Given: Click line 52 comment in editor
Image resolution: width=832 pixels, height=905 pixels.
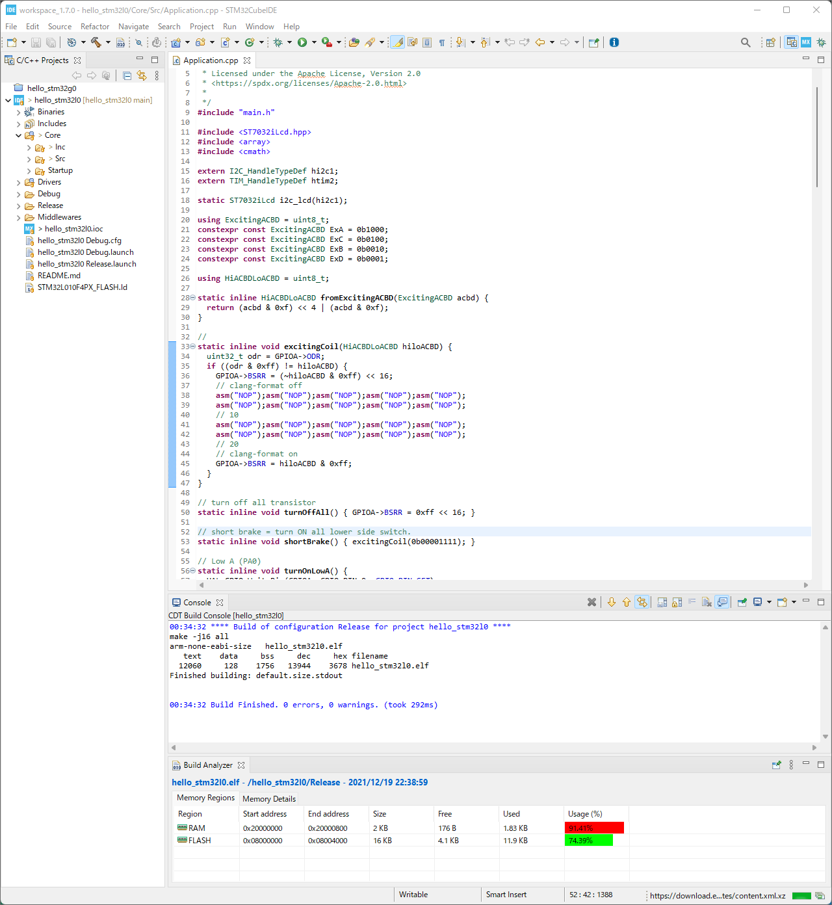Looking at the screenshot, I should pyautogui.click(x=304, y=532).
